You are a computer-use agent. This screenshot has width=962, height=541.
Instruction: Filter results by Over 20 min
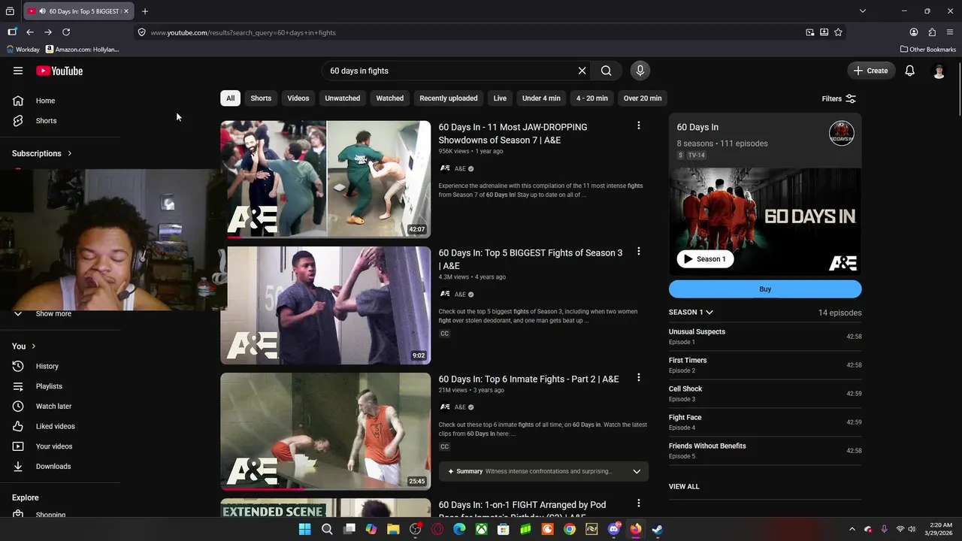click(x=643, y=98)
